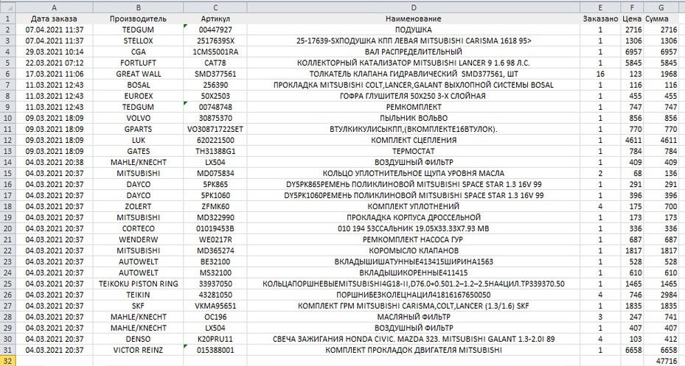Select the GATES manufacturer cell

tap(138, 152)
